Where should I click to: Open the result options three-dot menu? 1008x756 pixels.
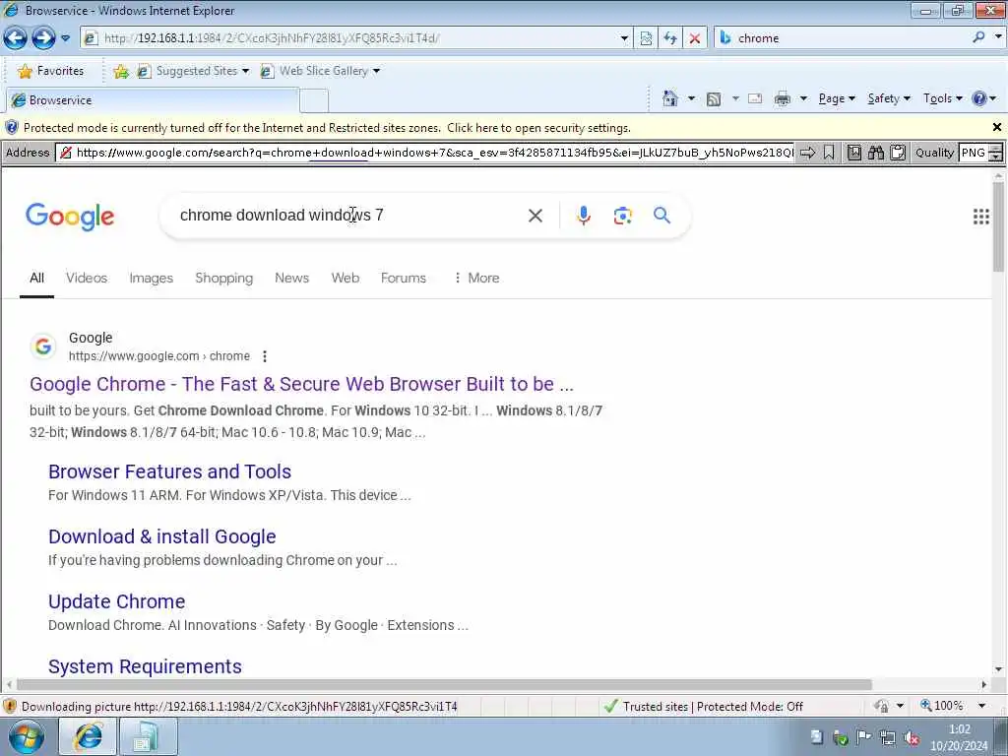click(265, 356)
